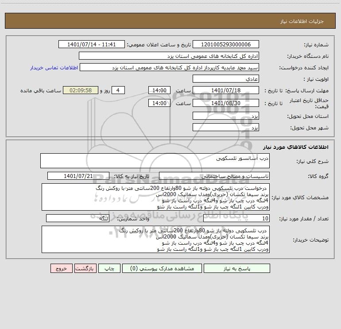The height and width of the screenshot is (329, 341).
Task: Click the خروج exit button
Action: pos(61,268)
